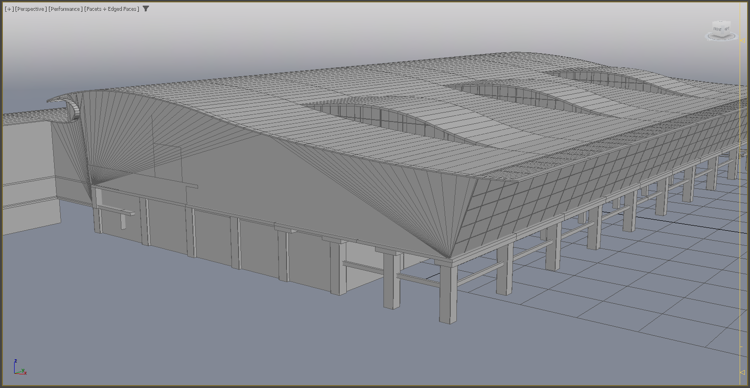Image resolution: width=750 pixels, height=388 pixels.
Task: Open the Perspective point-of-view menu
Action: pyautogui.click(x=31, y=9)
